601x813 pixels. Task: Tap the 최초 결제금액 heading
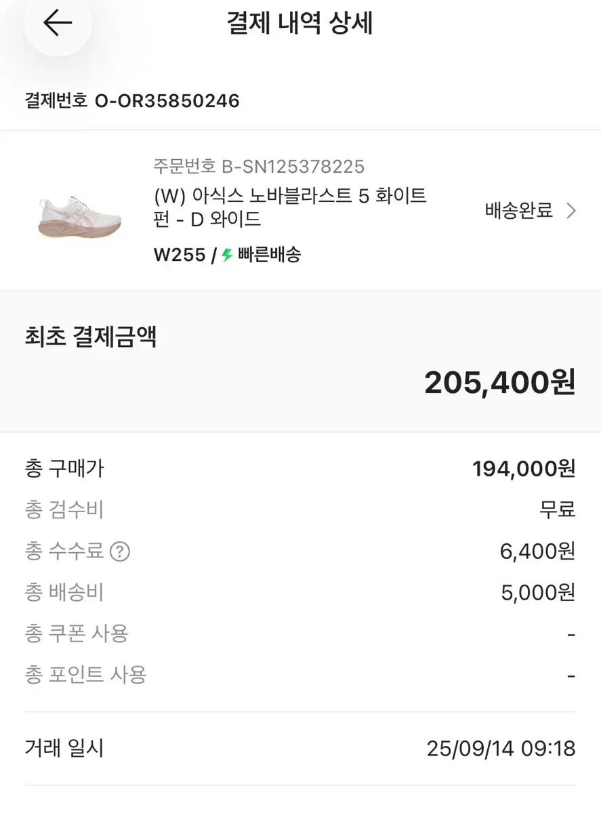click(x=91, y=337)
